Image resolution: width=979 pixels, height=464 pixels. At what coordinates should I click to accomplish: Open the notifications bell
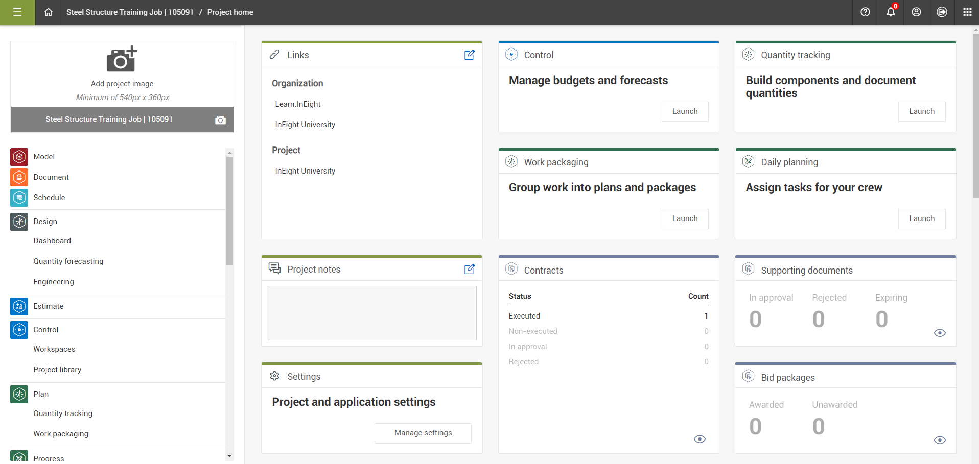[x=890, y=12]
